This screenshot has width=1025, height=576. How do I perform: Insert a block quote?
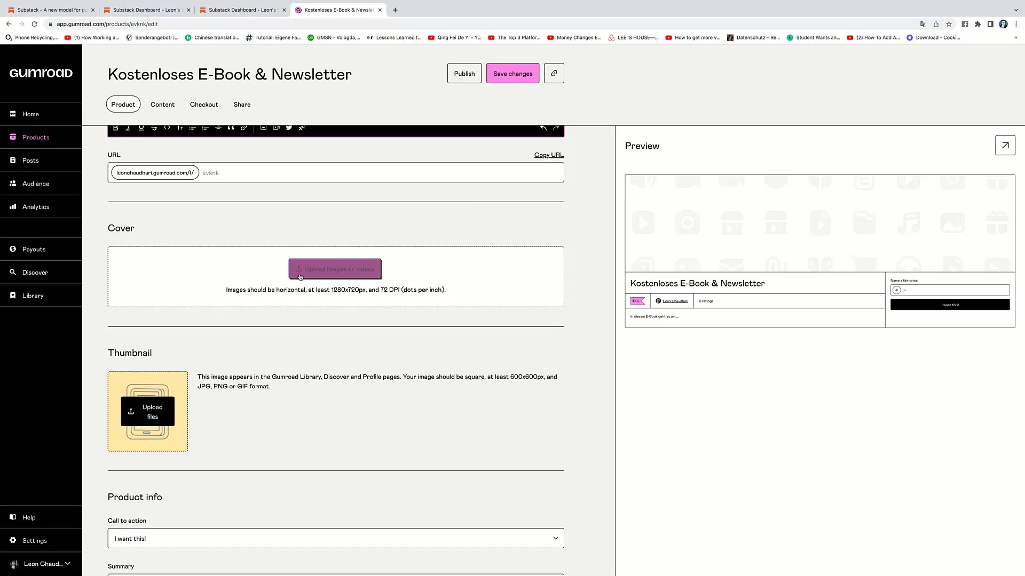click(231, 127)
